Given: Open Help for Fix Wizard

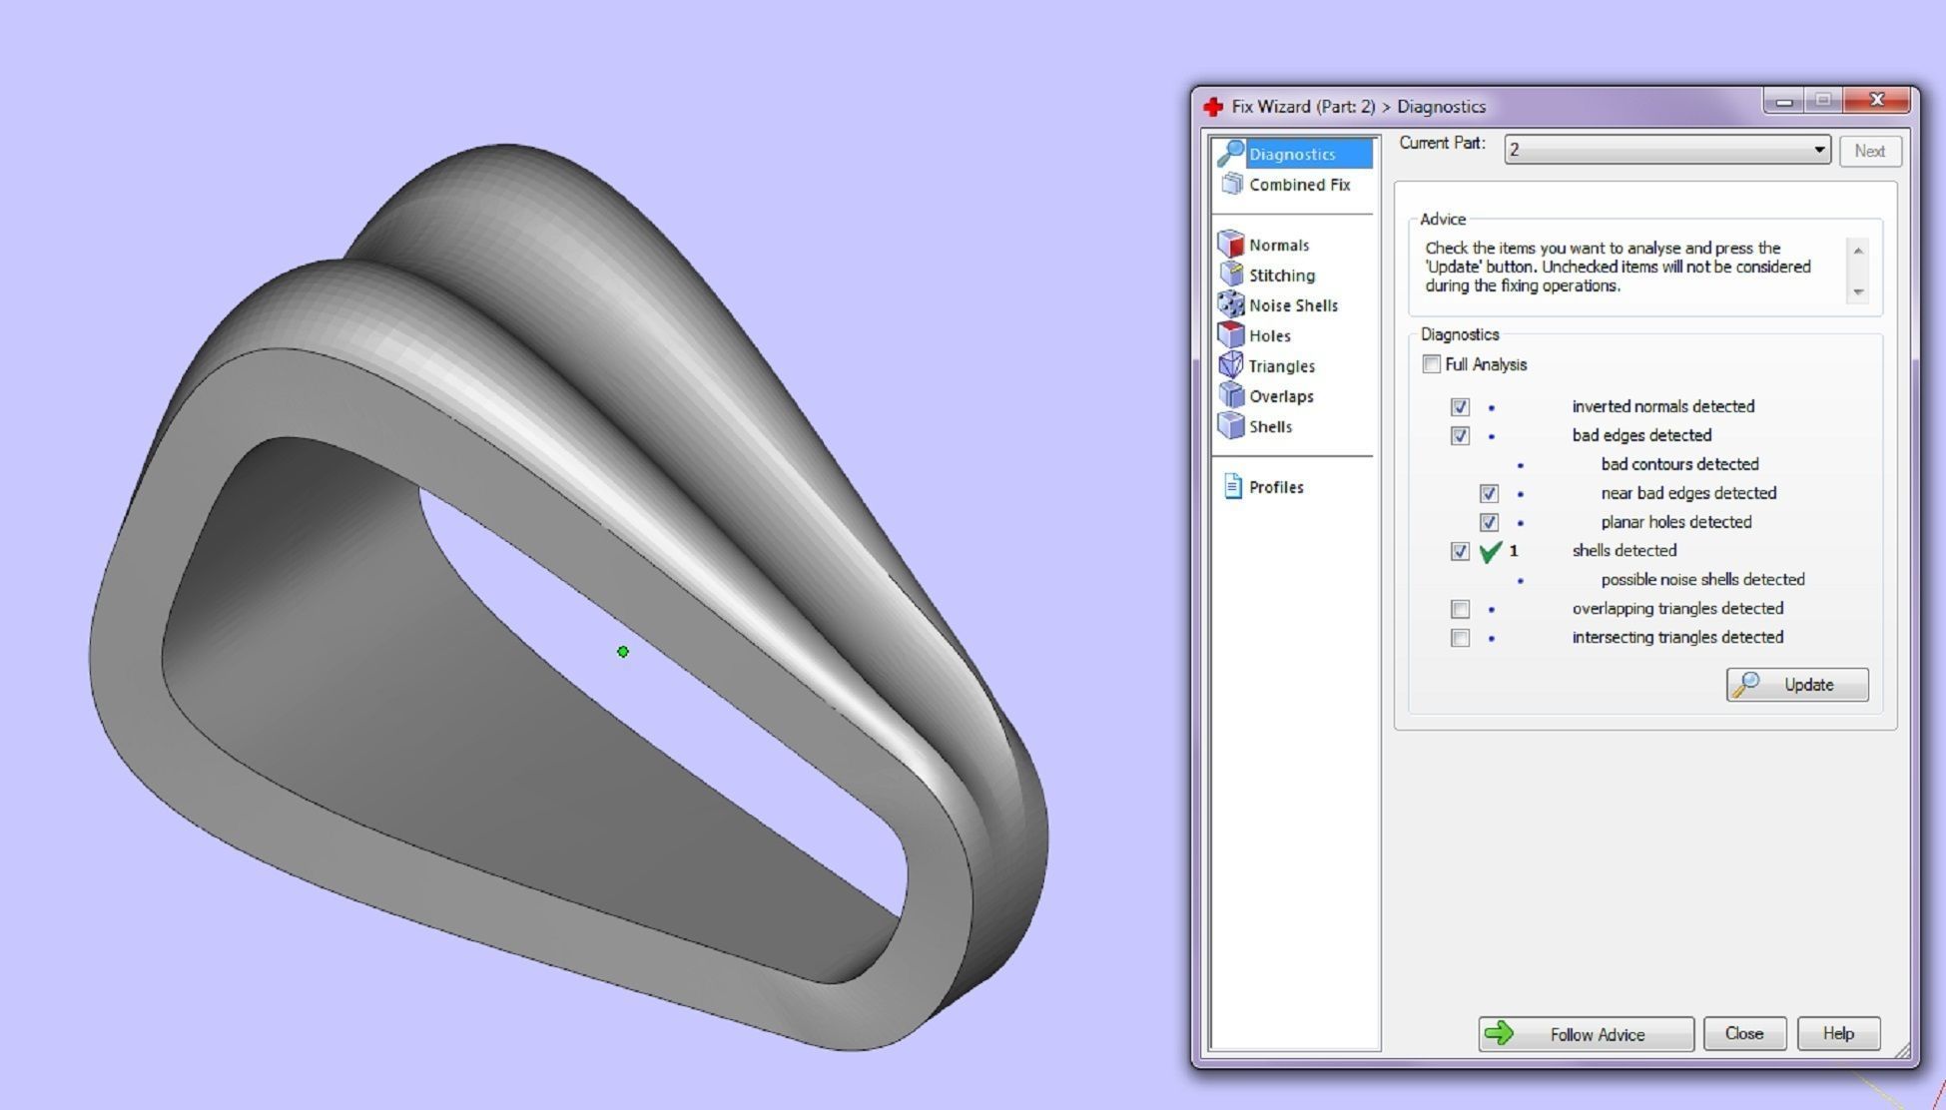Looking at the screenshot, I should 1838,1034.
